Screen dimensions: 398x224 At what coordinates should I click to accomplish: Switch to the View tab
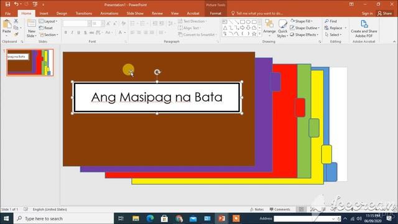(x=175, y=13)
